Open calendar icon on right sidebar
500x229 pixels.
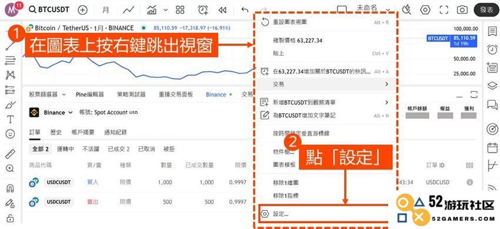[x=492, y=148]
